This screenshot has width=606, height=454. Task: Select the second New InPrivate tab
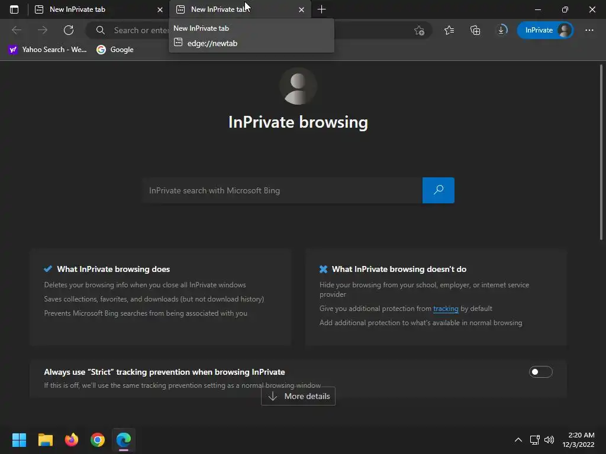[x=240, y=9]
